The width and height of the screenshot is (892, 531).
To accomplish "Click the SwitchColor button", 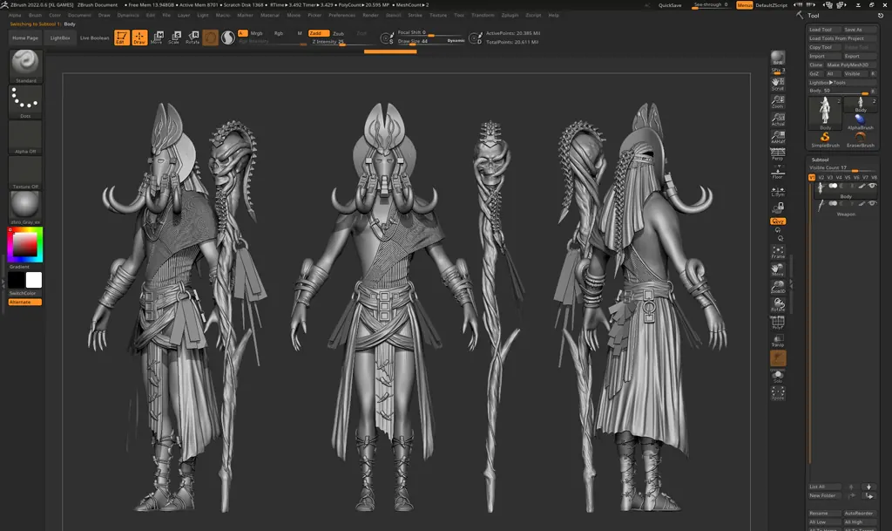I will point(25,293).
